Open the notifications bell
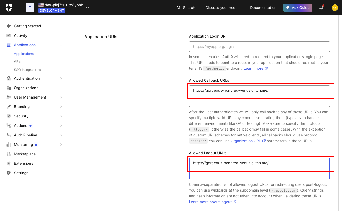This screenshot has width=342, height=211. tap(321, 8)
